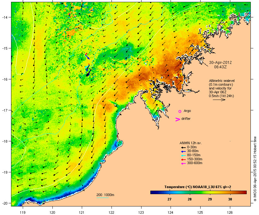Image resolution: width=259 pixels, height=215 pixels.
Task: Click the 'drifter' legend label
Action: [x=186, y=119]
